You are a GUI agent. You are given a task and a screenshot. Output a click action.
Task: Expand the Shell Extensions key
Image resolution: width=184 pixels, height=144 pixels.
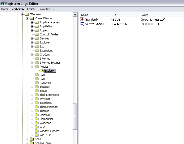pyautogui.click(x=32, y=95)
